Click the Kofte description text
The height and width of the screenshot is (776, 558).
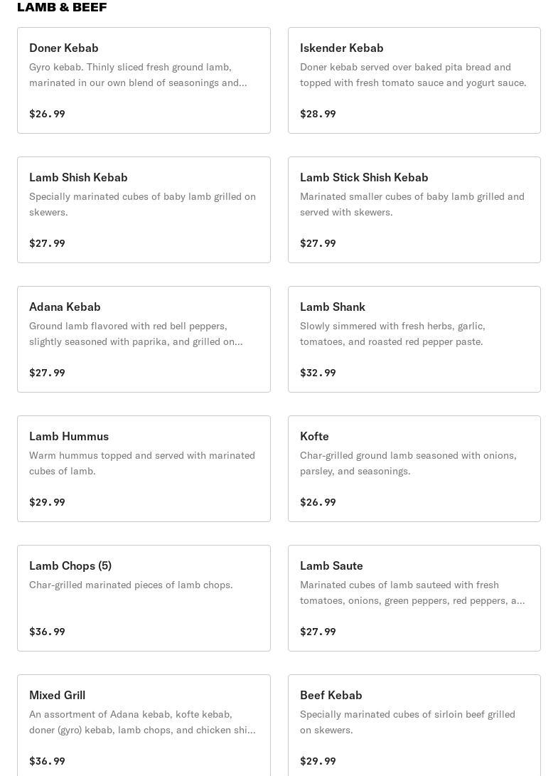click(408, 463)
